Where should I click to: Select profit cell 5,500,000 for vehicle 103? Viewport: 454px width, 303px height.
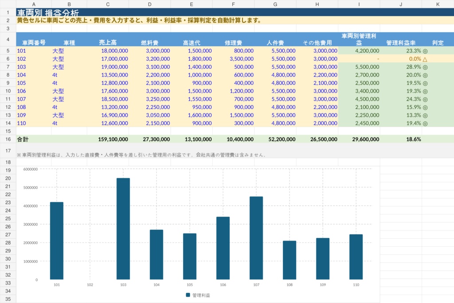click(359, 67)
